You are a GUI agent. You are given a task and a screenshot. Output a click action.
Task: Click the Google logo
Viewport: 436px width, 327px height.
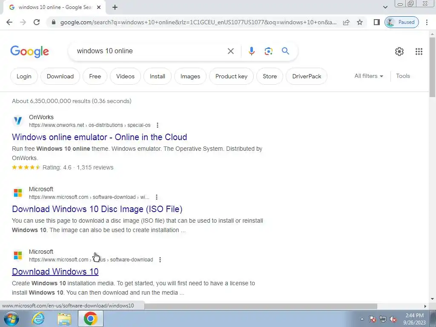(x=29, y=52)
